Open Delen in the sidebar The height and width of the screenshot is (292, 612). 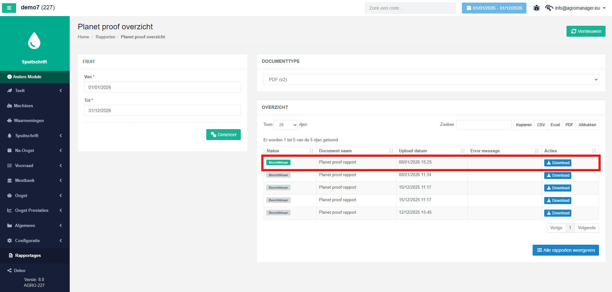[35, 270]
